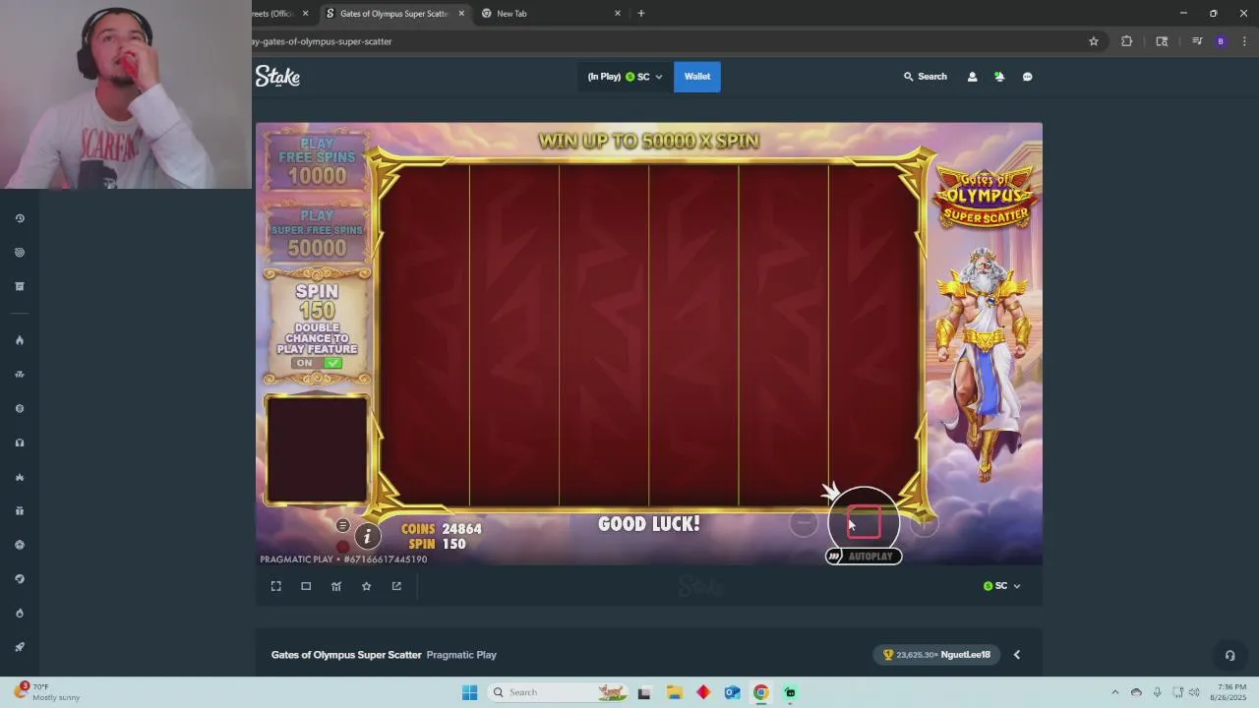Viewport: 1259px width, 708px height.
Task: Open the receipt-style icon in Stake sidebar
Action: 20,286
